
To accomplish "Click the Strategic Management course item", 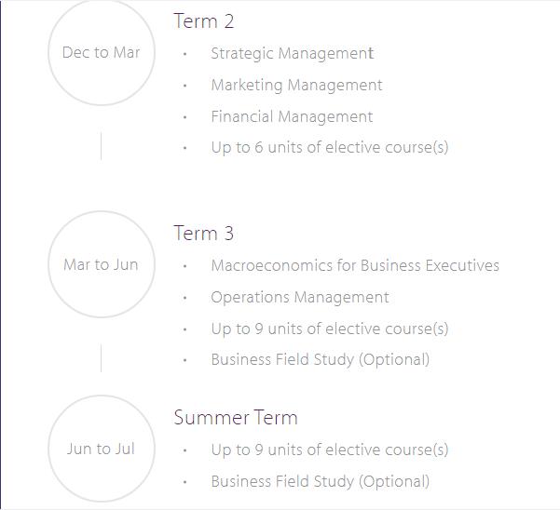I will [292, 54].
